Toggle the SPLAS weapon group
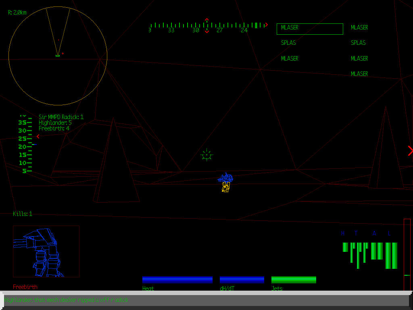 click(x=288, y=42)
